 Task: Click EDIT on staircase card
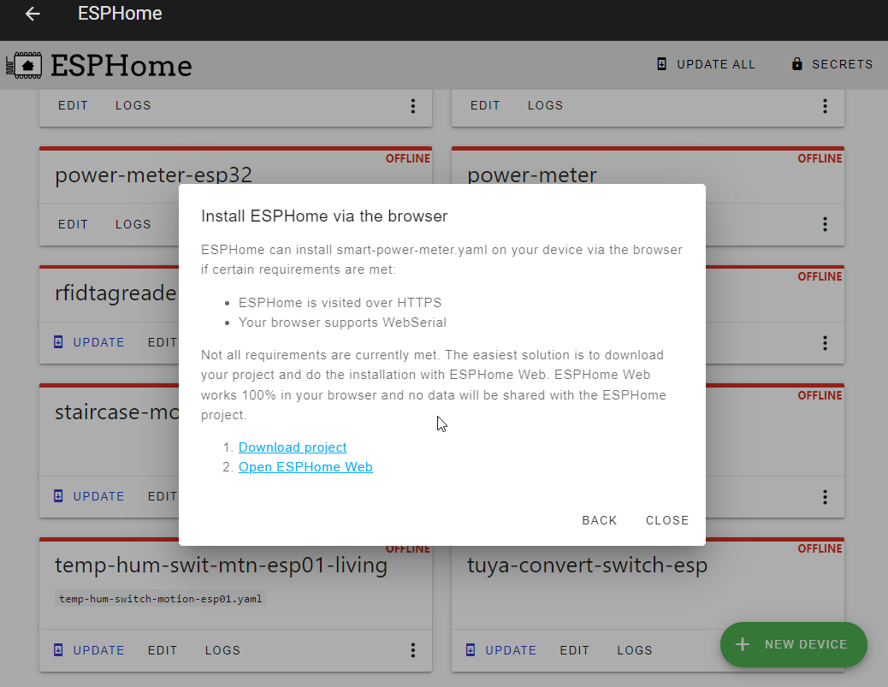[x=163, y=497]
